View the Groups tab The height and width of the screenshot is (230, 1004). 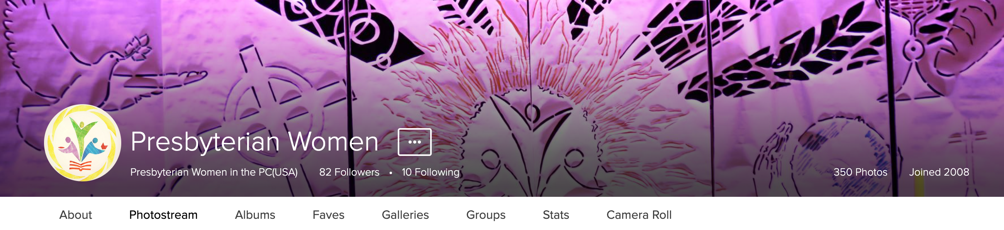click(486, 215)
